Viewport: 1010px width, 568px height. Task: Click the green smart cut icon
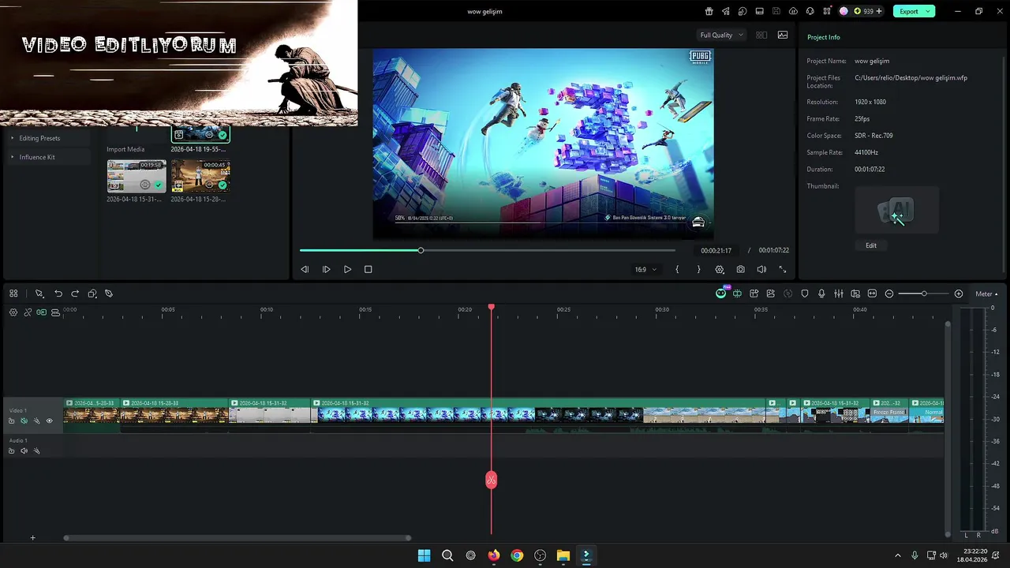(737, 293)
